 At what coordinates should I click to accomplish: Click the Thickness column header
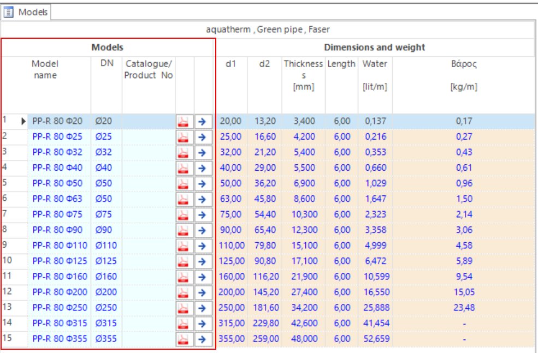[x=303, y=75]
